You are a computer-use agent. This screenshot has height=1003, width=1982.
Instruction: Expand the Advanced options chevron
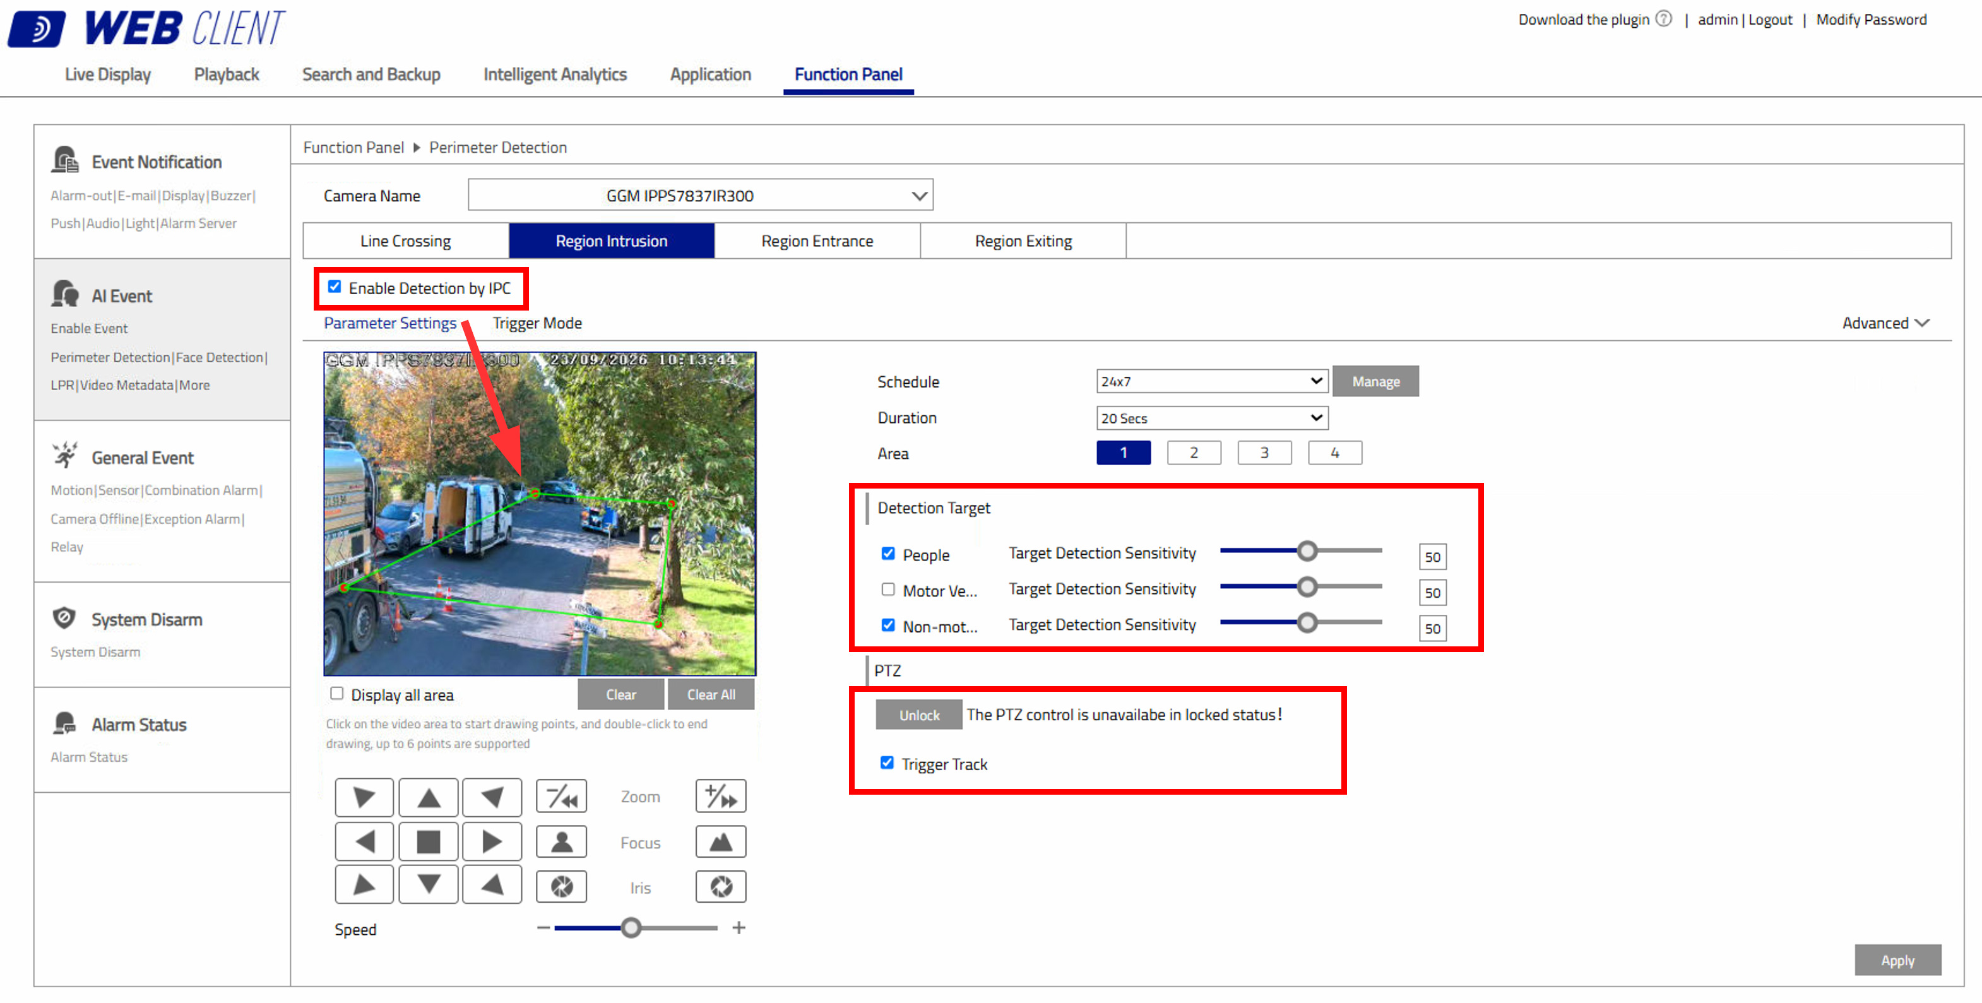[x=1923, y=323]
